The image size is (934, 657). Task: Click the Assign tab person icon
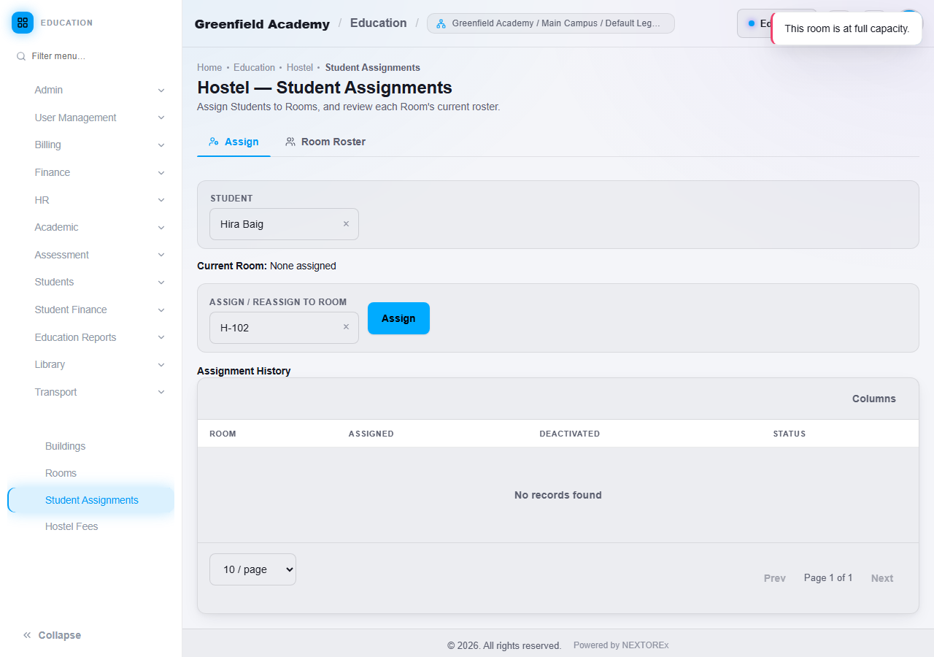pyautogui.click(x=214, y=142)
